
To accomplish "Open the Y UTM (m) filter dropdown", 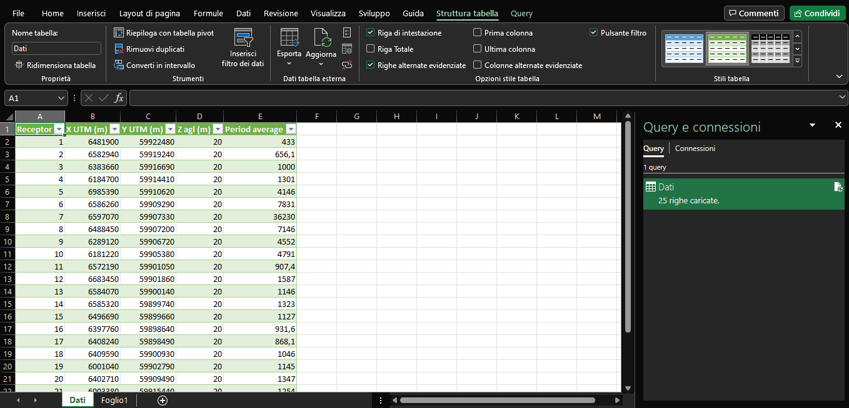I will pyautogui.click(x=170, y=129).
